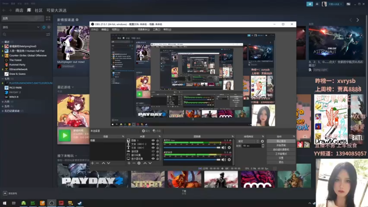Collapse the 七月 group in Steam library
This screenshot has width=368, height=207.
tap(3, 79)
